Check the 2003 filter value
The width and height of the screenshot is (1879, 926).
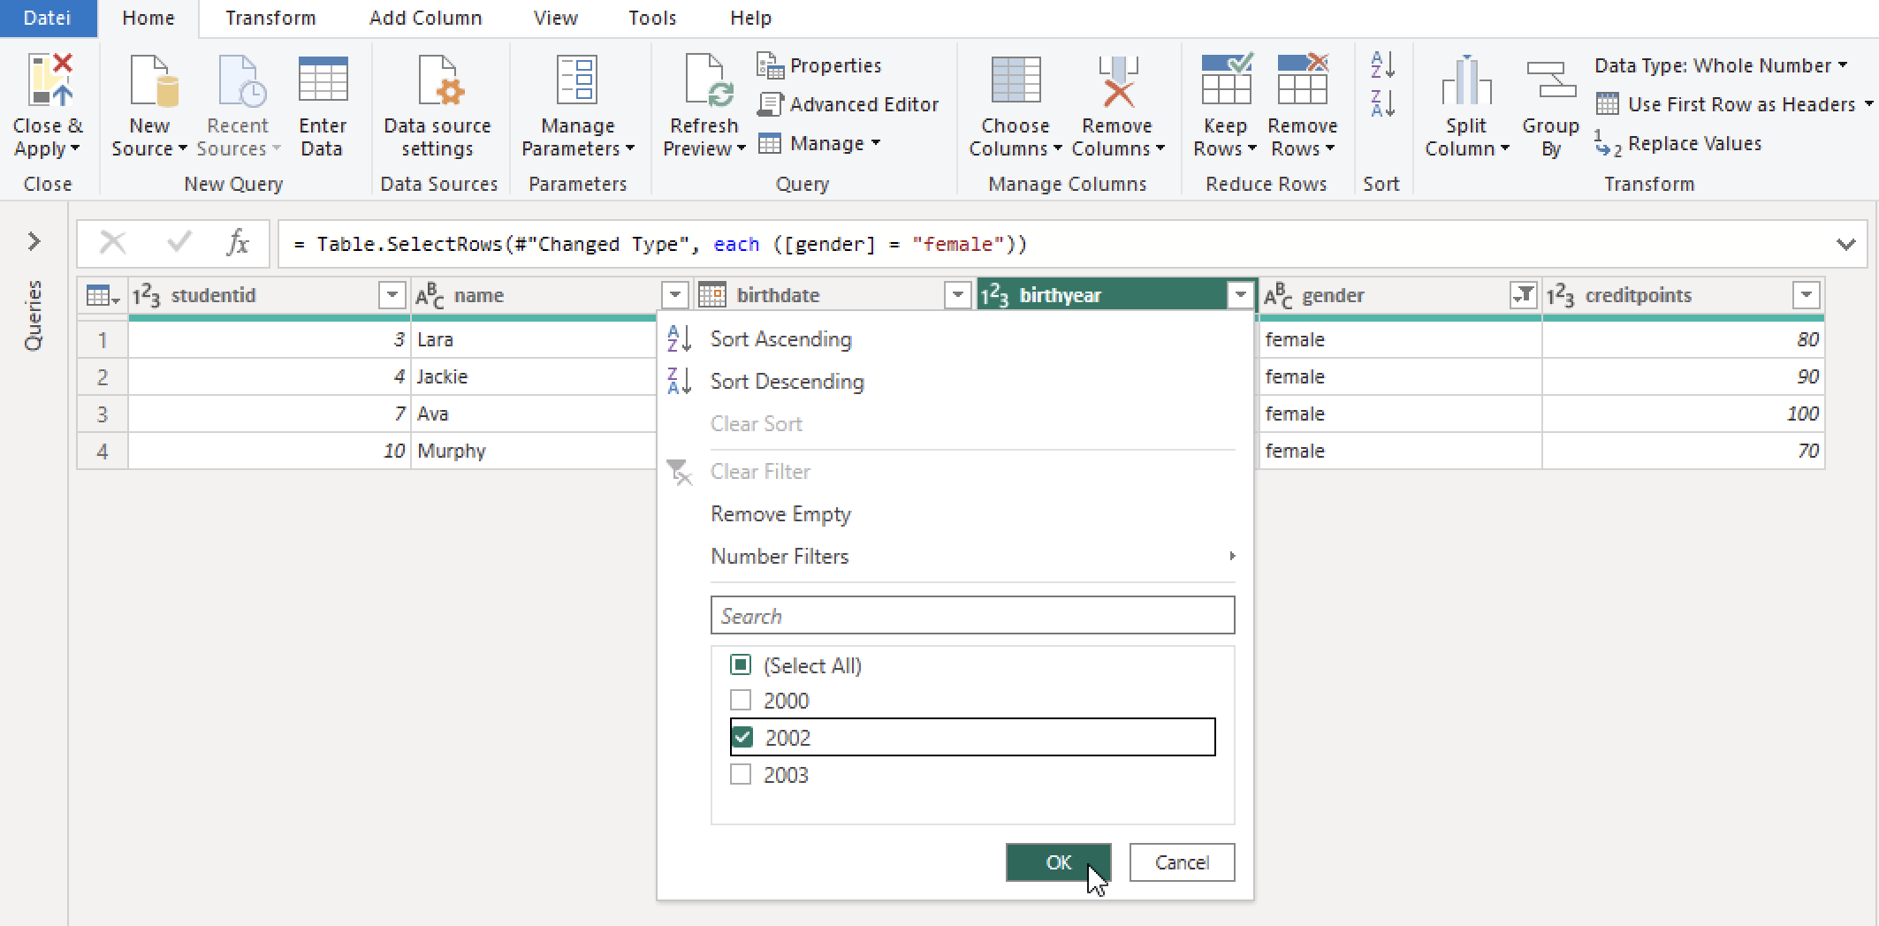click(x=741, y=774)
